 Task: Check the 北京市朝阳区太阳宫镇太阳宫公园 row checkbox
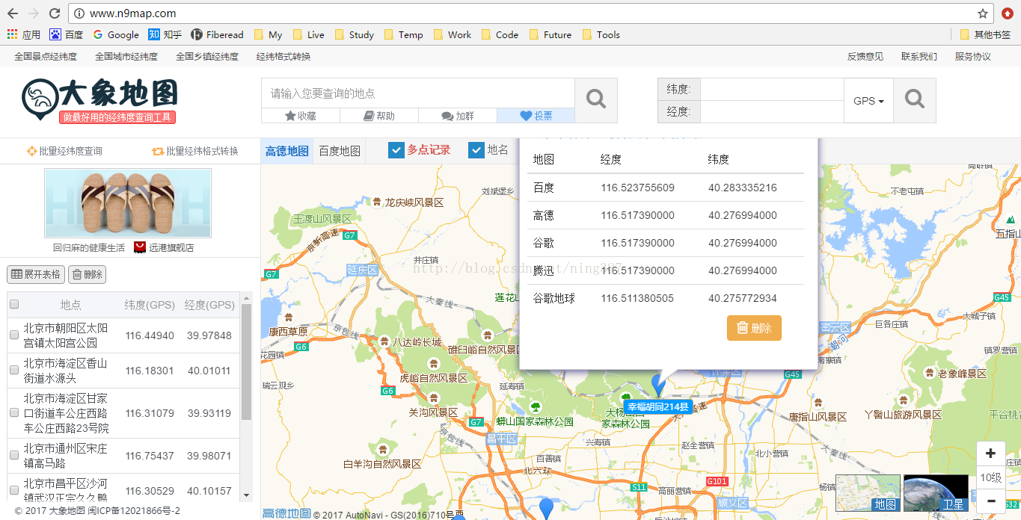pyautogui.click(x=14, y=335)
